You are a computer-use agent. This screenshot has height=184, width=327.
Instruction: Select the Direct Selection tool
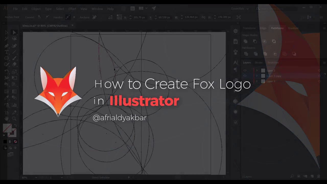(x=14, y=32)
